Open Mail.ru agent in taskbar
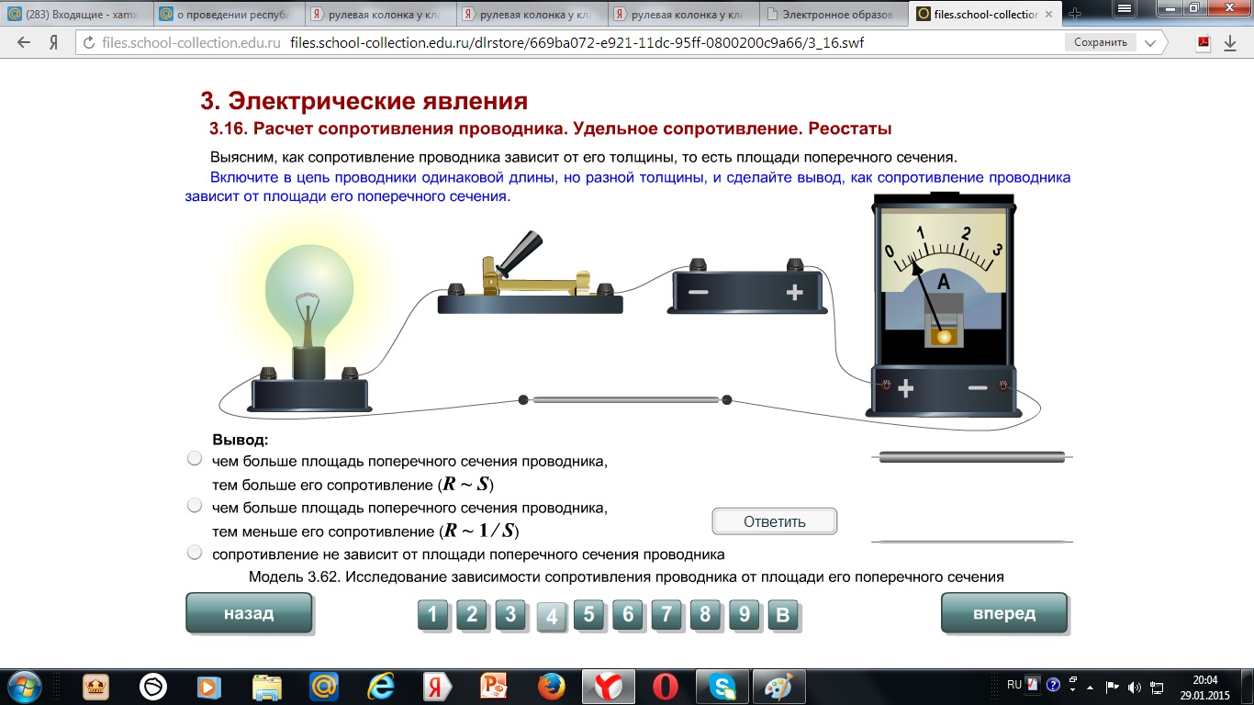This screenshot has width=1254, height=705. [x=324, y=687]
